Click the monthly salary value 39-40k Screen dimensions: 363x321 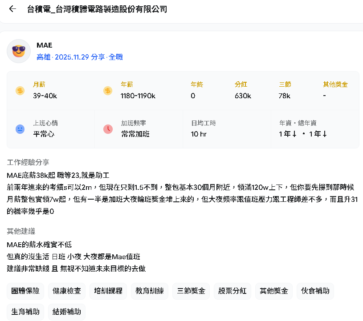[x=45, y=96]
